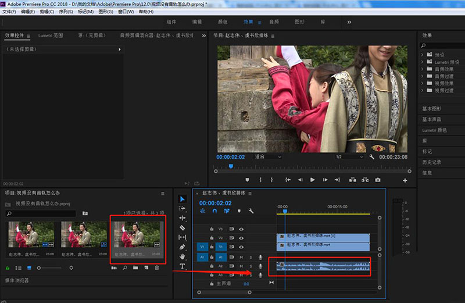Select the Razor tool in the tools panel

pyautogui.click(x=182, y=228)
